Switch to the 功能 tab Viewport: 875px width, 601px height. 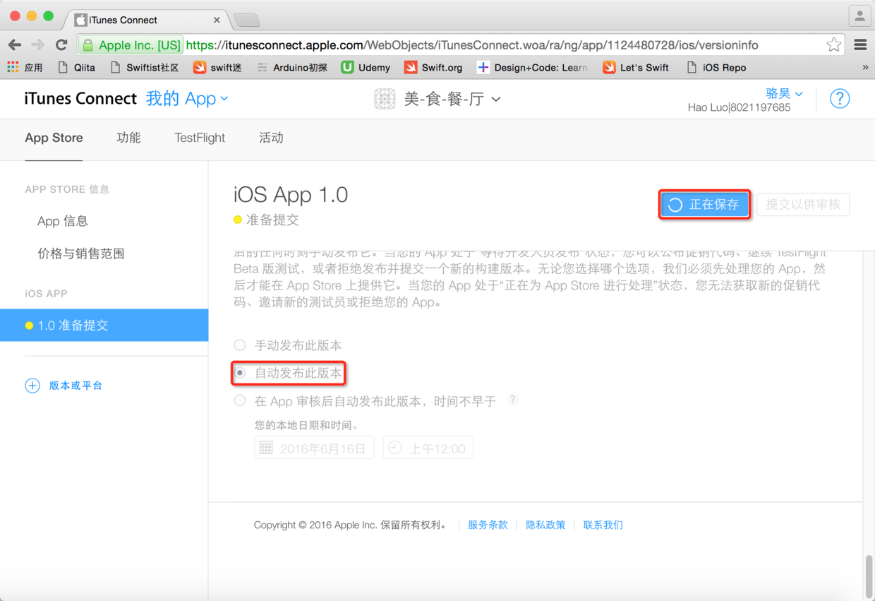pos(128,138)
